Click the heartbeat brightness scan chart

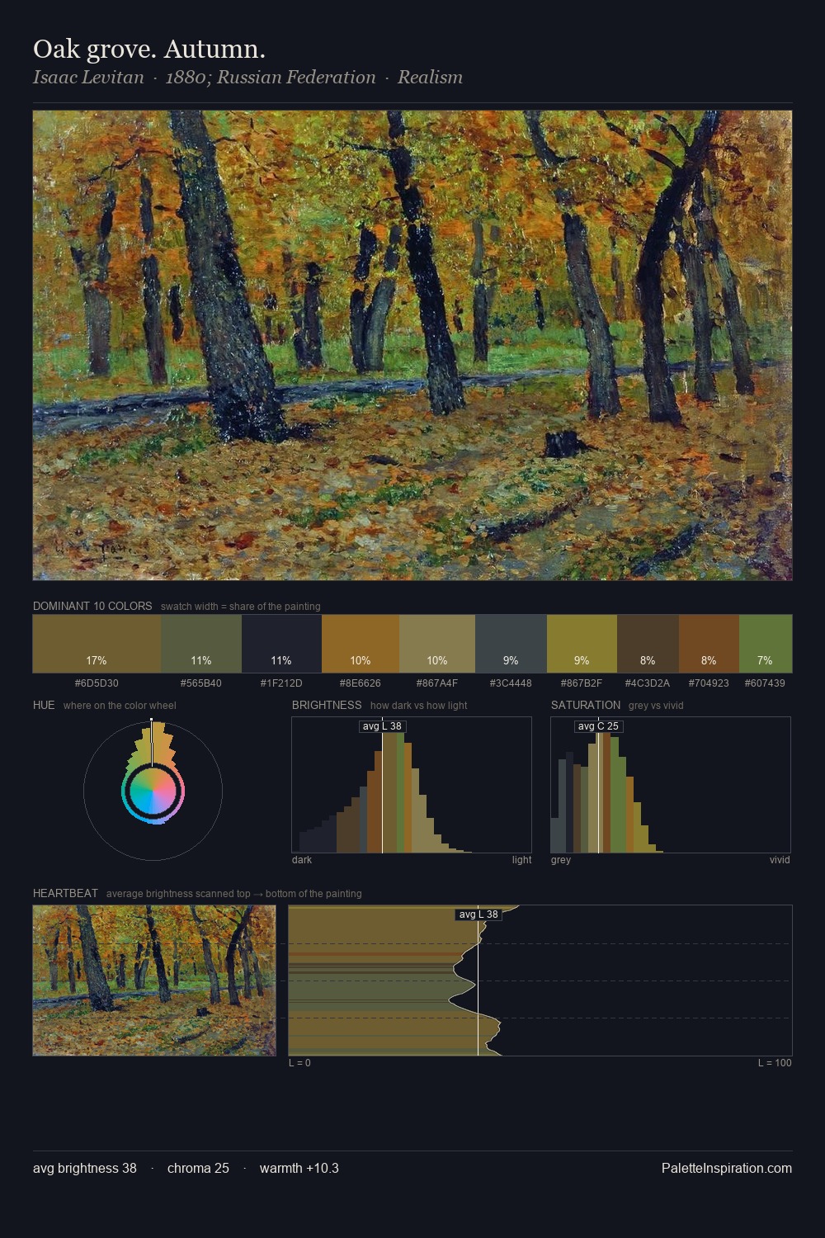(x=540, y=980)
